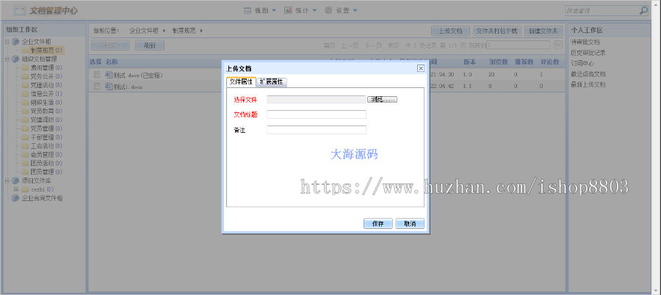Viewport: 661px width, 295px height.
Task: Click the 统计 chart icon
Action: [x=289, y=10]
